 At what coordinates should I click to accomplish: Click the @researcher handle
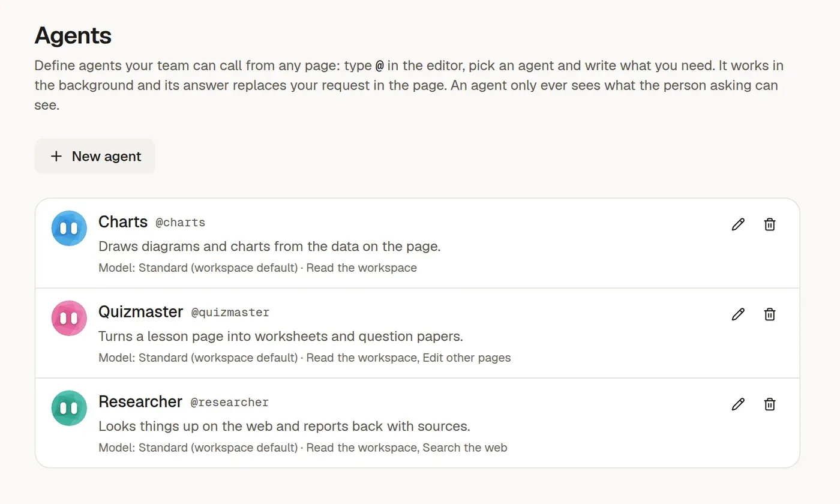click(x=230, y=403)
